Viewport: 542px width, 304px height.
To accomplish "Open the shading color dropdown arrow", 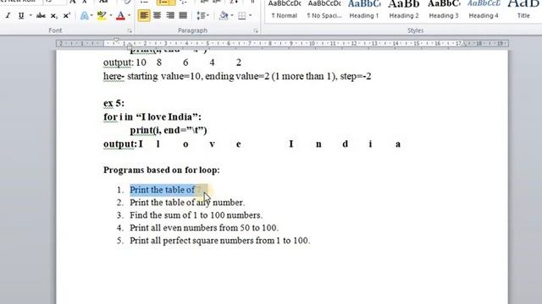I will click(x=231, y=15).
